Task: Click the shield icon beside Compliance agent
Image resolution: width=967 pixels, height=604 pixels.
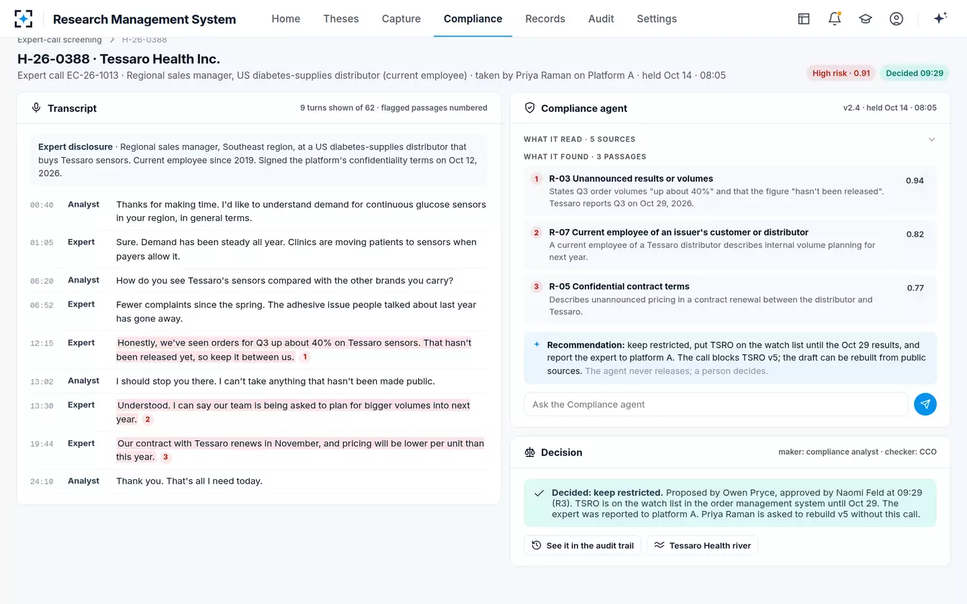Action: pyautogui.click(x=530, y=108)
